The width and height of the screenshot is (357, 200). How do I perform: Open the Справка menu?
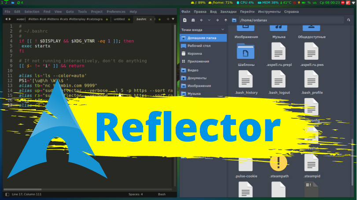tap(291, 11)
